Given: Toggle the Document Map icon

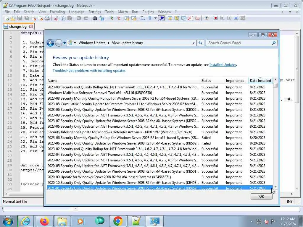Looking at the screenshot, I should tap(177, 18).
